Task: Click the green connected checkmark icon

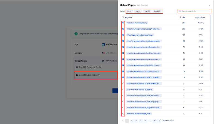Action: click(x=76, y=34)
